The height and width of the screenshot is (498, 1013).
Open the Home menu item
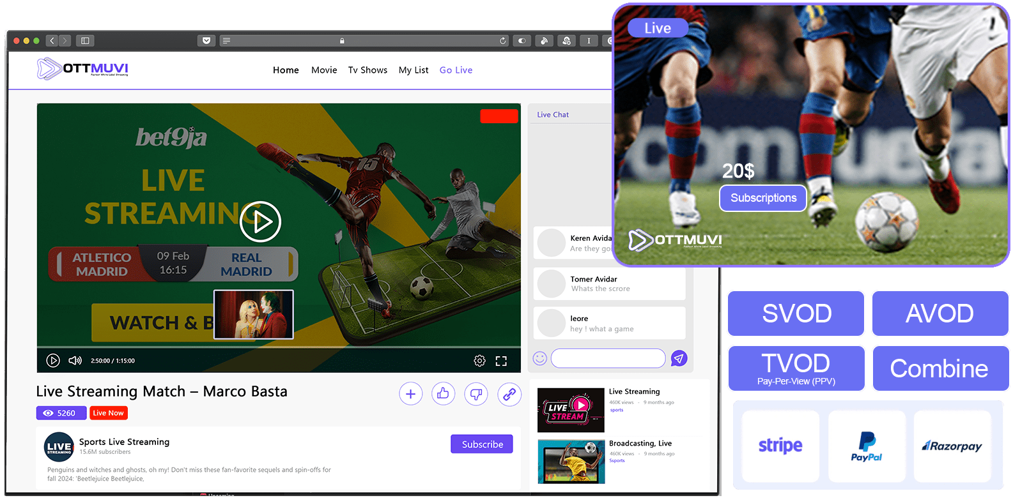(x=286, y=70)
